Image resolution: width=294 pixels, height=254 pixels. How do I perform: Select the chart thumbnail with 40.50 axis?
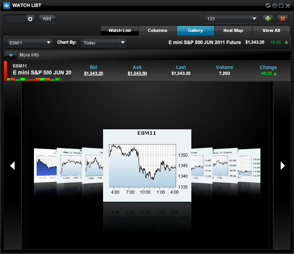point(225,166)
